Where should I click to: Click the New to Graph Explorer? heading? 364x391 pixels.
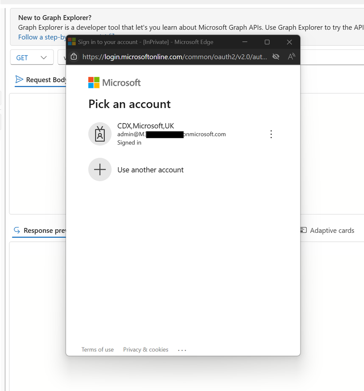point(55,18)
